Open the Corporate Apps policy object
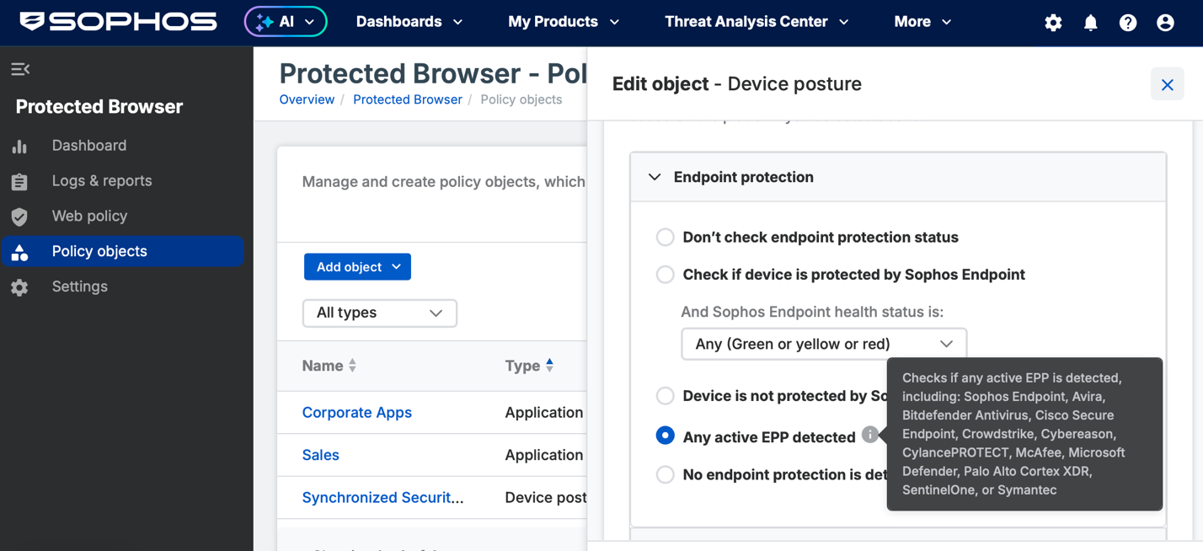Viewport: 1203px width, 551px height. coord(356,412)
